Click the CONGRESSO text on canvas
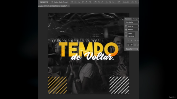 click(x=74, y=40)
